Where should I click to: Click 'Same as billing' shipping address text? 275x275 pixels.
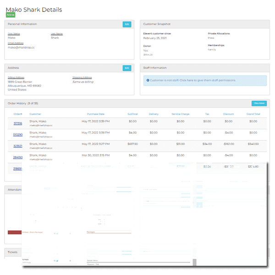click(x=83, y=82)
